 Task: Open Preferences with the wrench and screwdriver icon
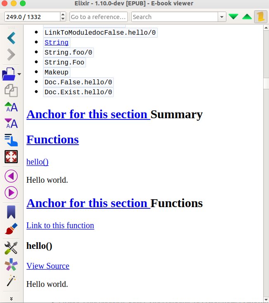coord(11,248)
